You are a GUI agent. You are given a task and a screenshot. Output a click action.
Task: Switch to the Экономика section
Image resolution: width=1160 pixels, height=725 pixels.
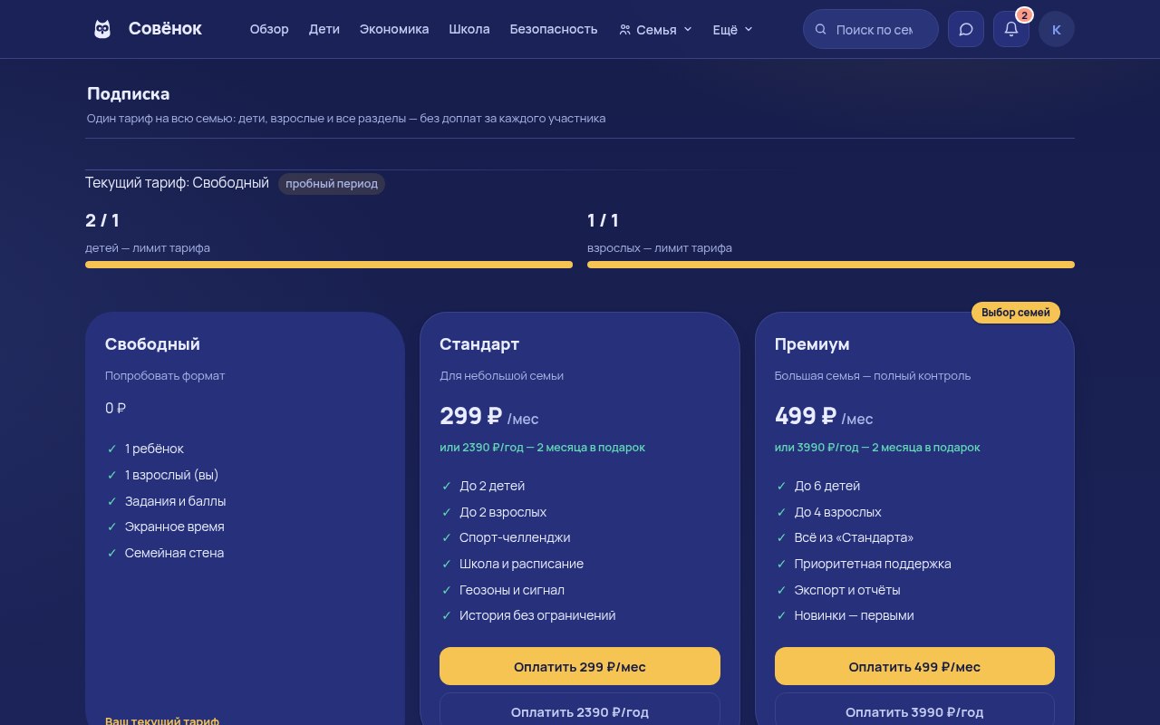pos(394,29)
